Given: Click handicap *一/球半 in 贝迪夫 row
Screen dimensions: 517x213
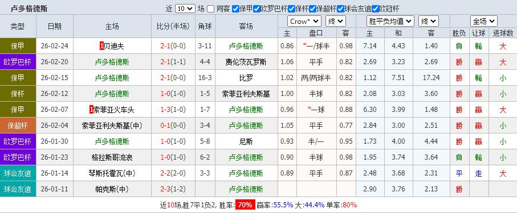Looking at the screenshot, I should 316,46.
